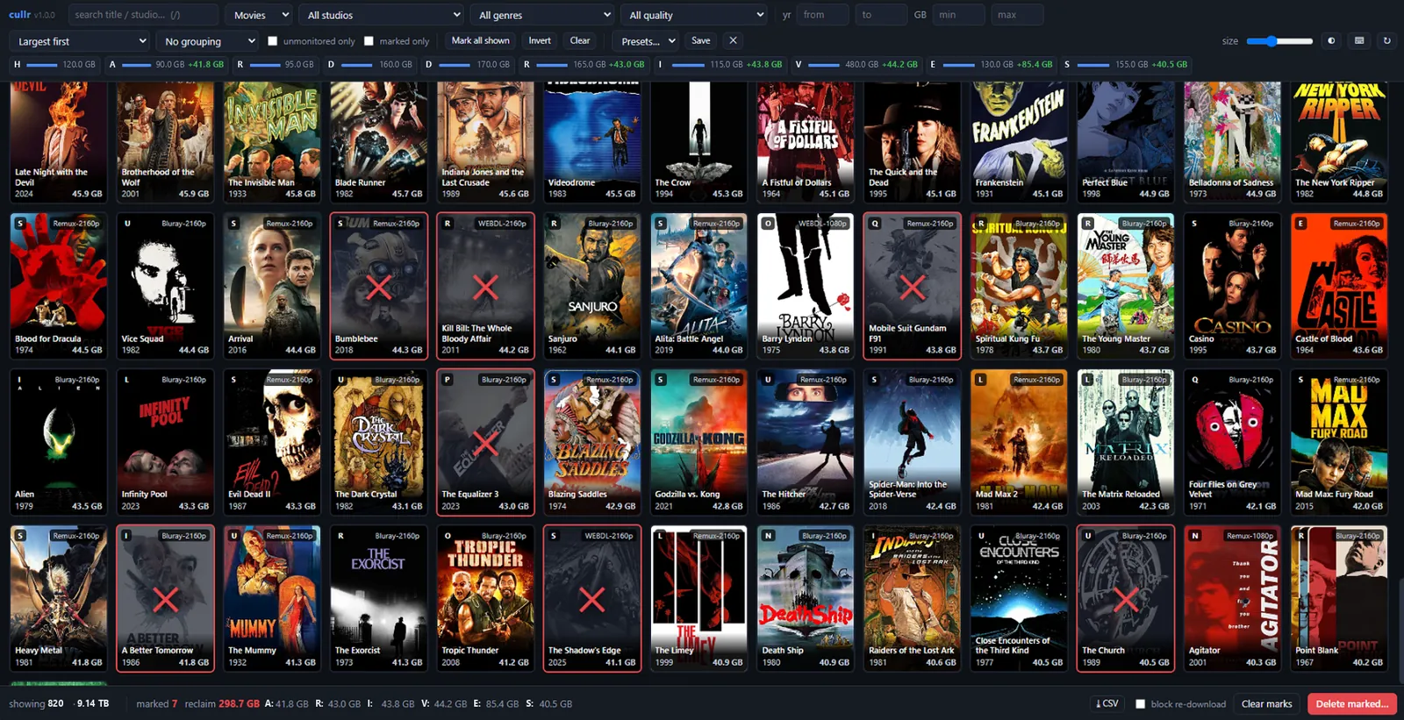Viewport: 1404px width, 720px height.
Task: Open the All studios dropdown
Action: pos(382,15)
